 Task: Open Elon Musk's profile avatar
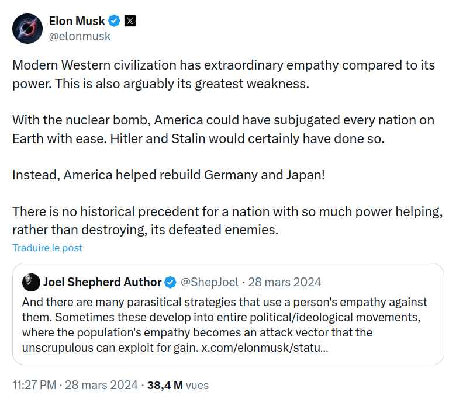click(x=27, y=29)
